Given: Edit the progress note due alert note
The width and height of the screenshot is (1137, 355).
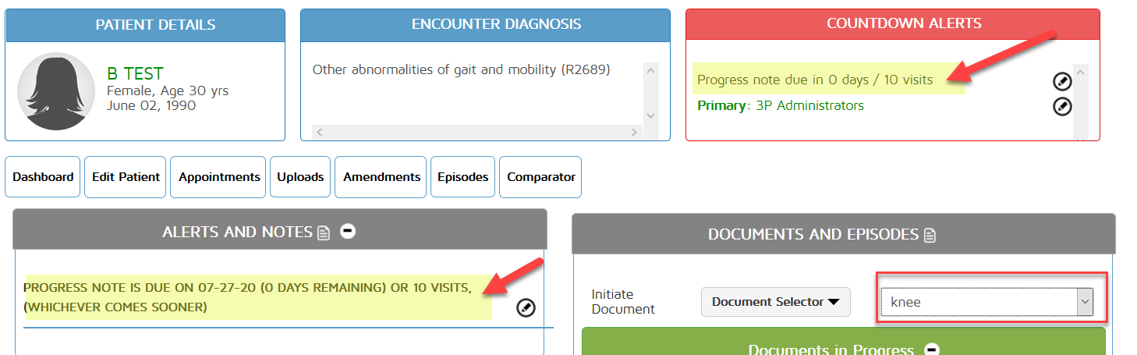Looking at the screenshot, I should click(x=526, y=308).
